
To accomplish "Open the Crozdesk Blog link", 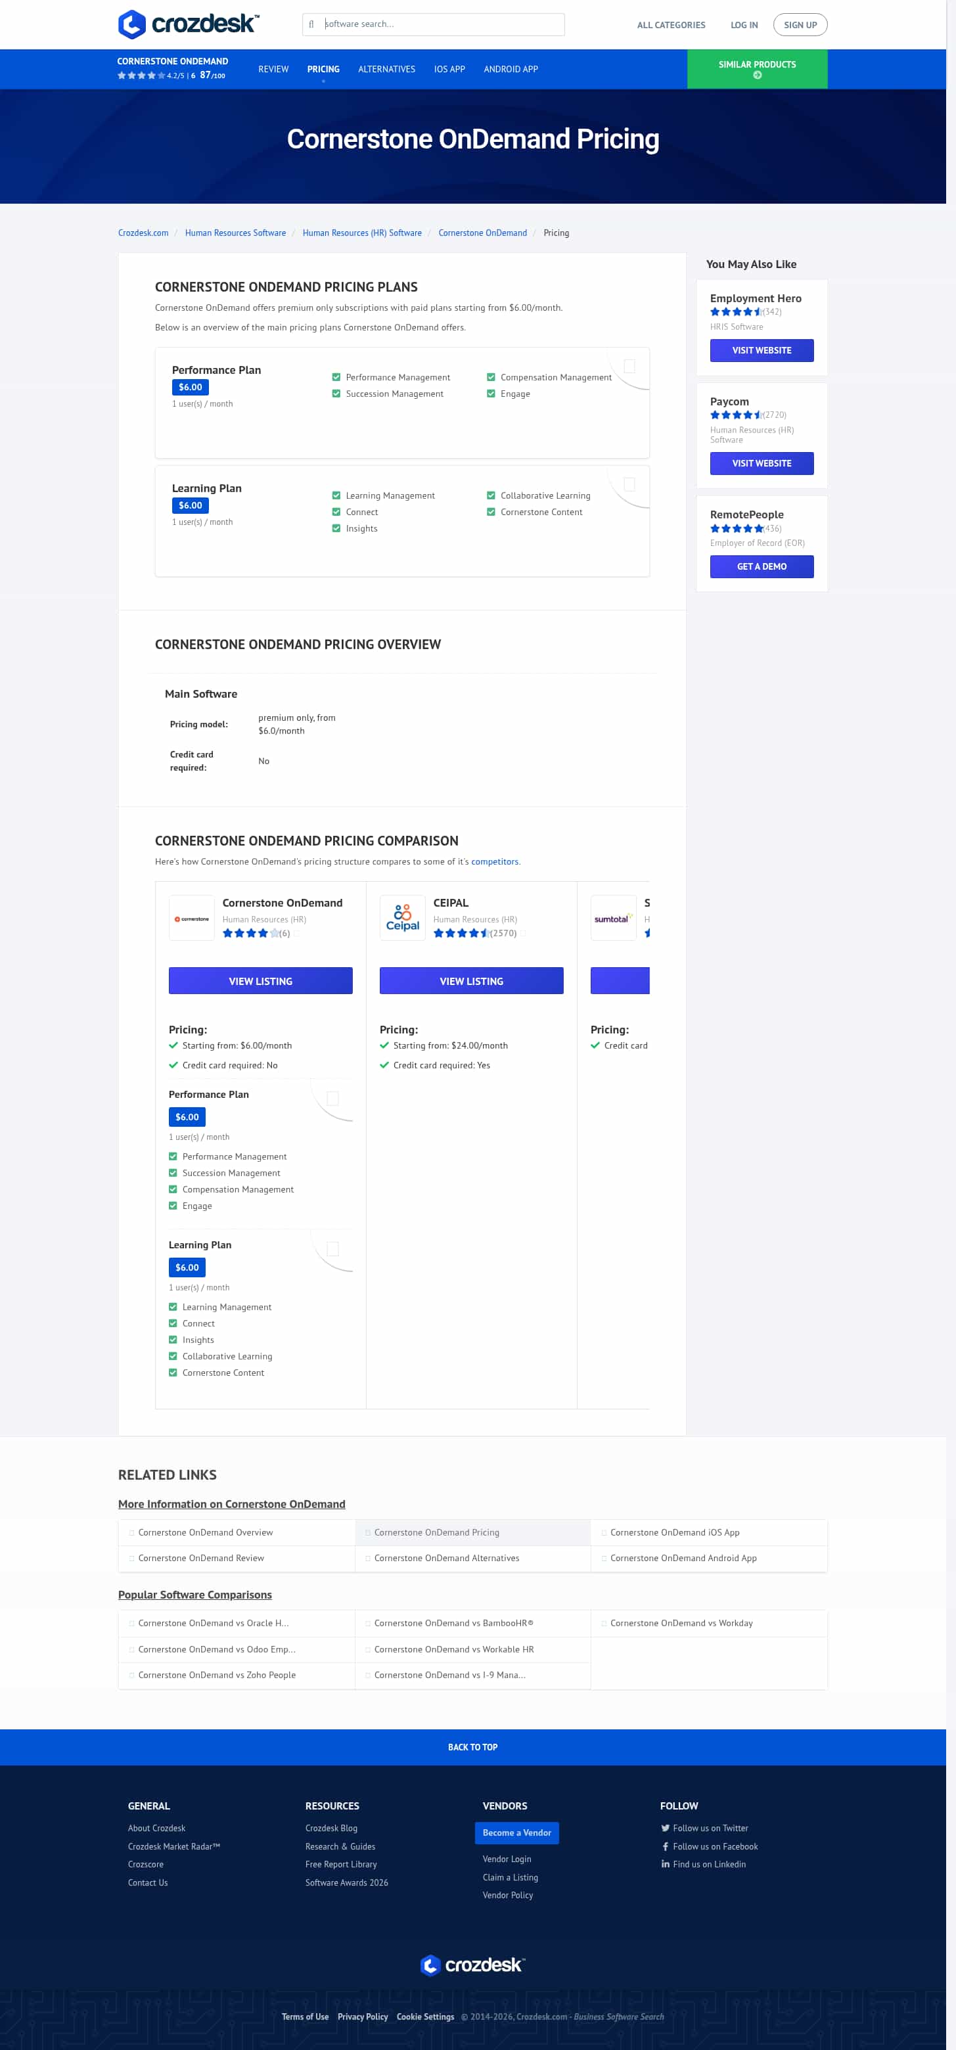I will 331,1828.
